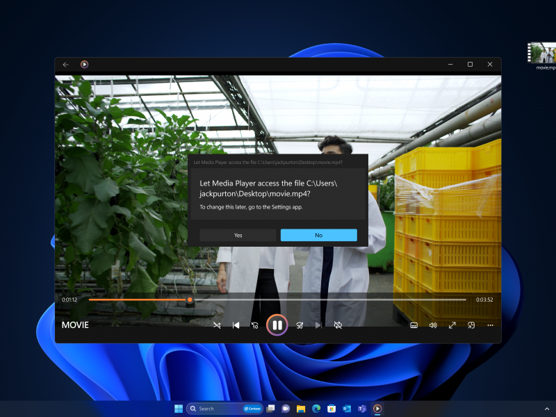Open the volume control
Viewport: 556px width, 417px height.
coord(432,325)
